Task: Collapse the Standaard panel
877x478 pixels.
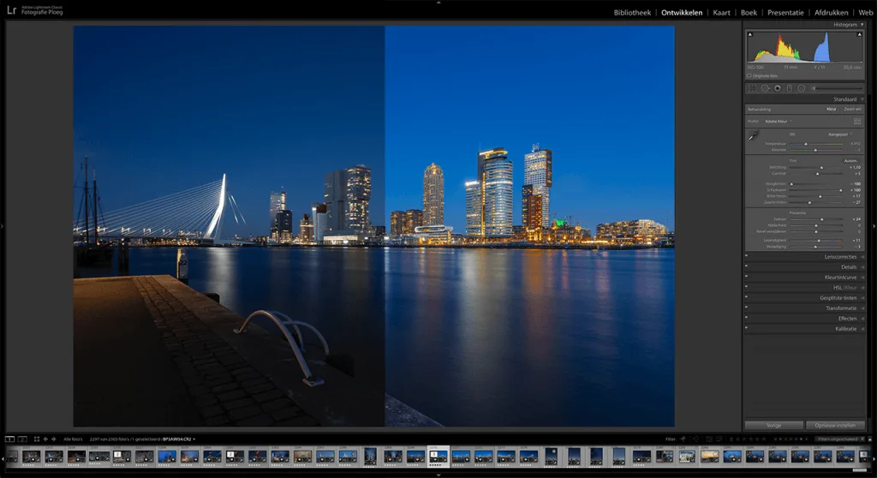Action: 862,99
